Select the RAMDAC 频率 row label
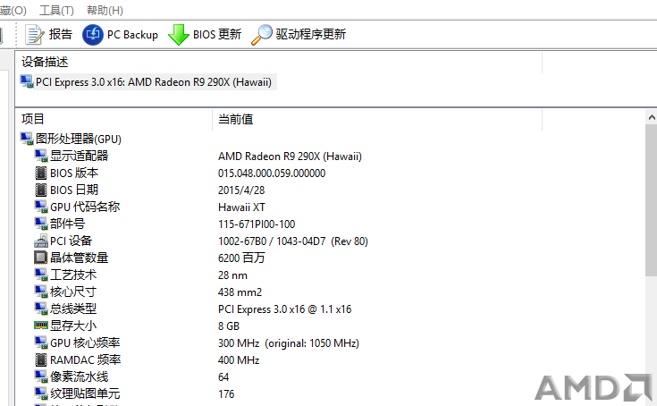 pos(86,359)
